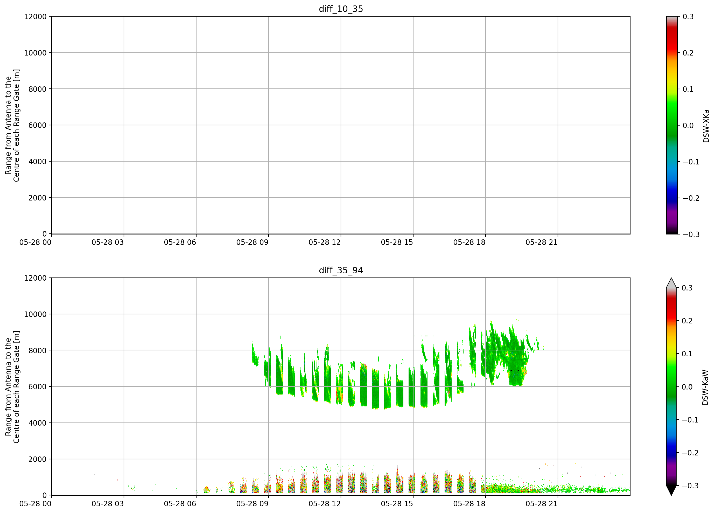Click the upper arrow tip of DSW-KaW colorbar
Image resolution: width=715 pixels, height=513 pixels.
coord(671,283)
